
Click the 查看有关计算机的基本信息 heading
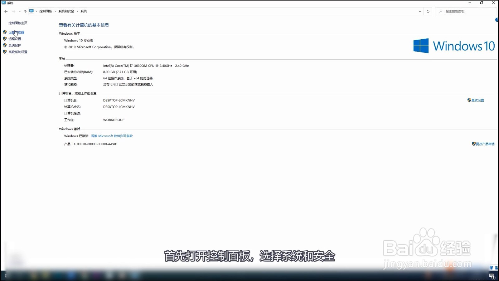[x=84, y=25]
